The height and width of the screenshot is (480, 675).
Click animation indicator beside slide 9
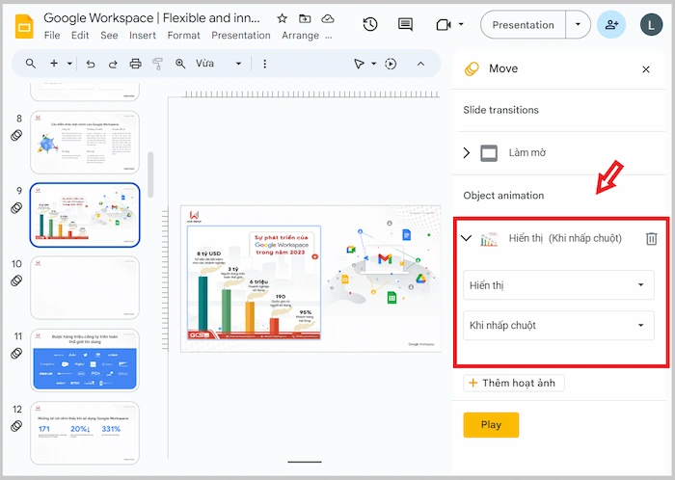point(16,208)
